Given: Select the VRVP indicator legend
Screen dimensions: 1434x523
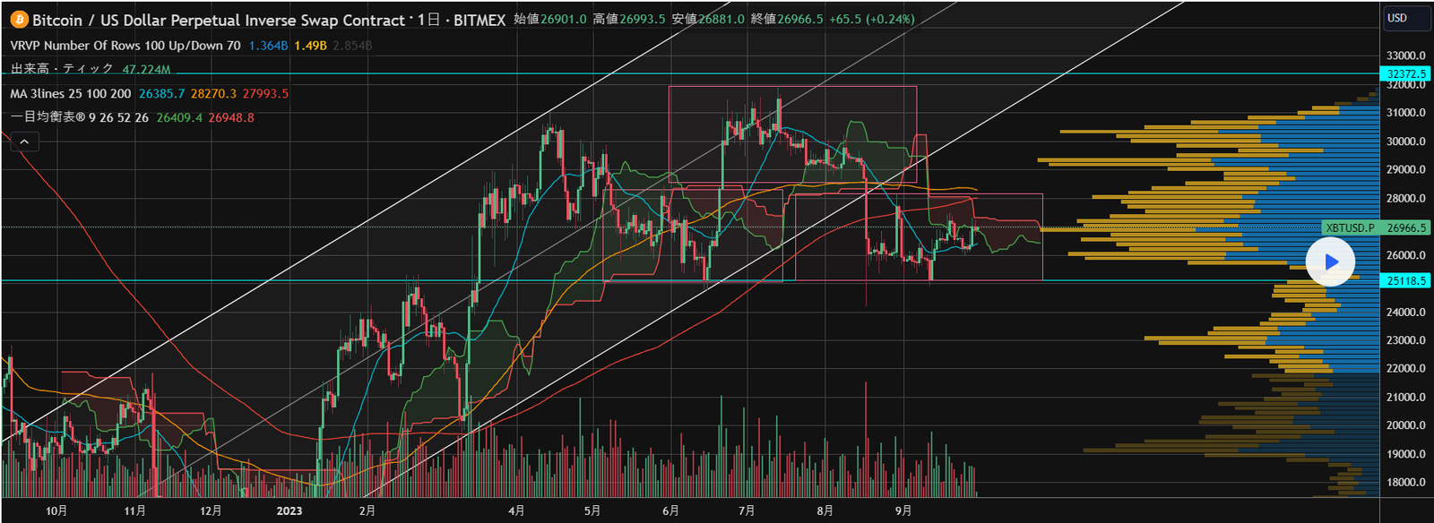Looking at the screenshot, I should click(125, 46).
